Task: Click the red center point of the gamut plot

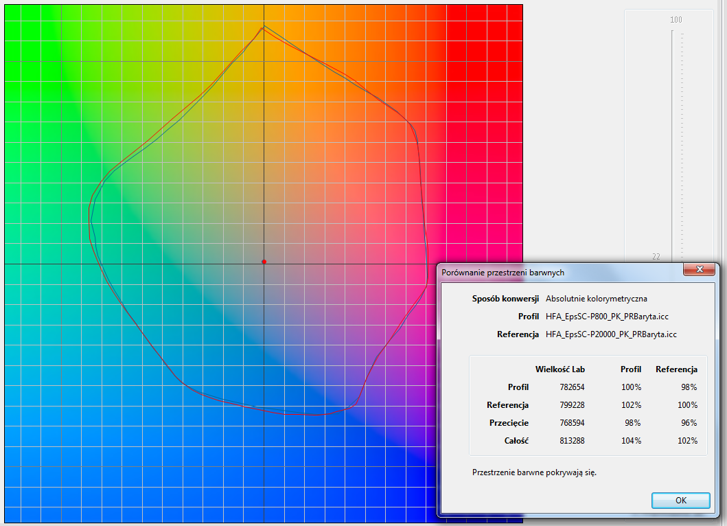Action: point(264,262)
